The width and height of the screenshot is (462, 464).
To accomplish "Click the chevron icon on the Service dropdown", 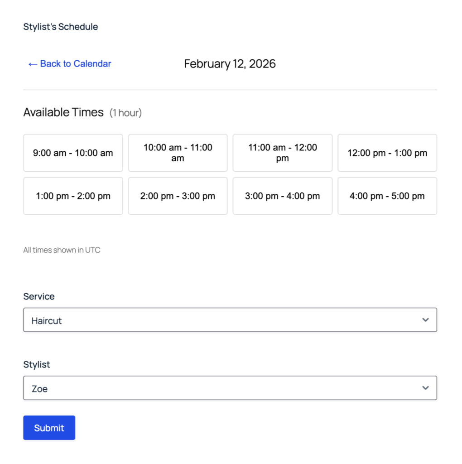I will (425, 320).
